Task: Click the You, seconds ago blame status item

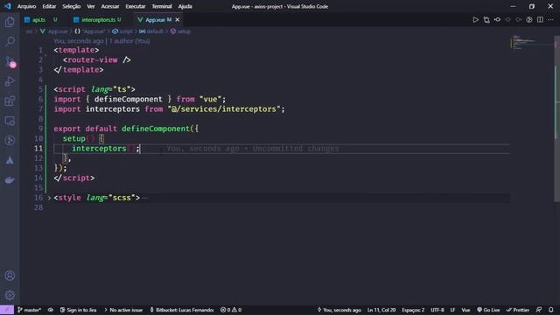Action: click(x=339, y=310)
